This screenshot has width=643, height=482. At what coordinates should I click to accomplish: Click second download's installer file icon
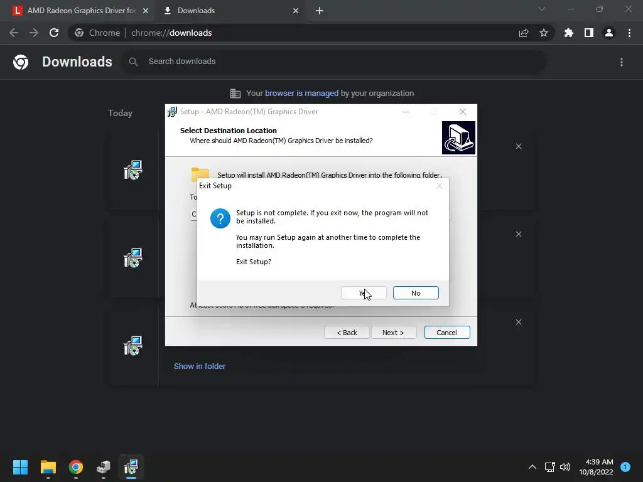pyautogui.click(x=133, y=258)
